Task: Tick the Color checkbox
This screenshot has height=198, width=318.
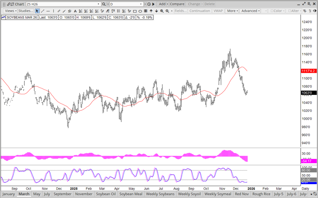Action: pos(272,11)
